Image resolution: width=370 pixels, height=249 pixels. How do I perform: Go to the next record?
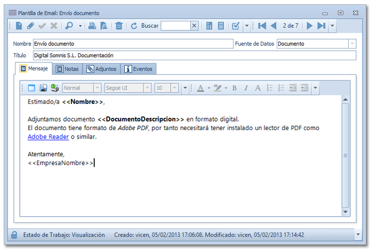click(309, 26)
